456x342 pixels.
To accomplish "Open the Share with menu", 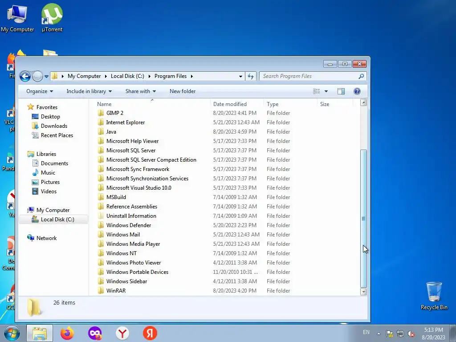I will click(x=140, y=91).
